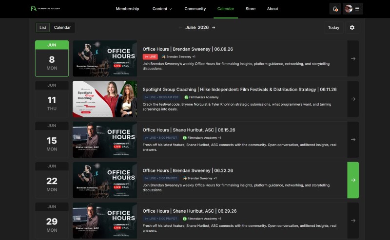This screenshot has height=240, width=390.
Task: Open Office Hours Brendan Sweeney 06.22.26 title
Action: 188,170
